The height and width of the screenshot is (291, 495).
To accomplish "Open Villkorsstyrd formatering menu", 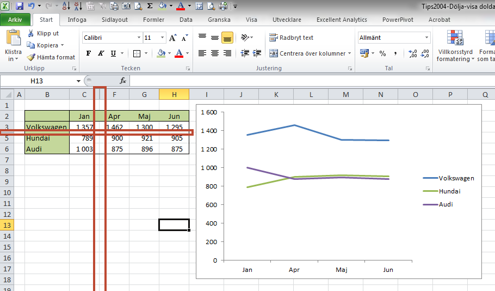I will [455, 46].
